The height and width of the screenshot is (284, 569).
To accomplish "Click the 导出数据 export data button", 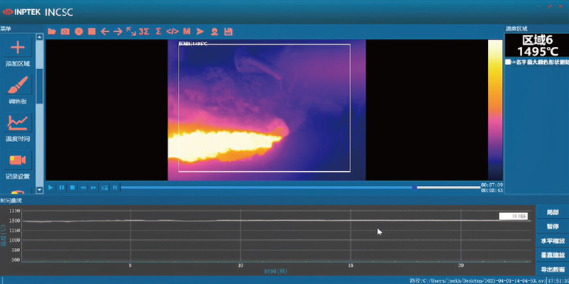I will [552, 268].
